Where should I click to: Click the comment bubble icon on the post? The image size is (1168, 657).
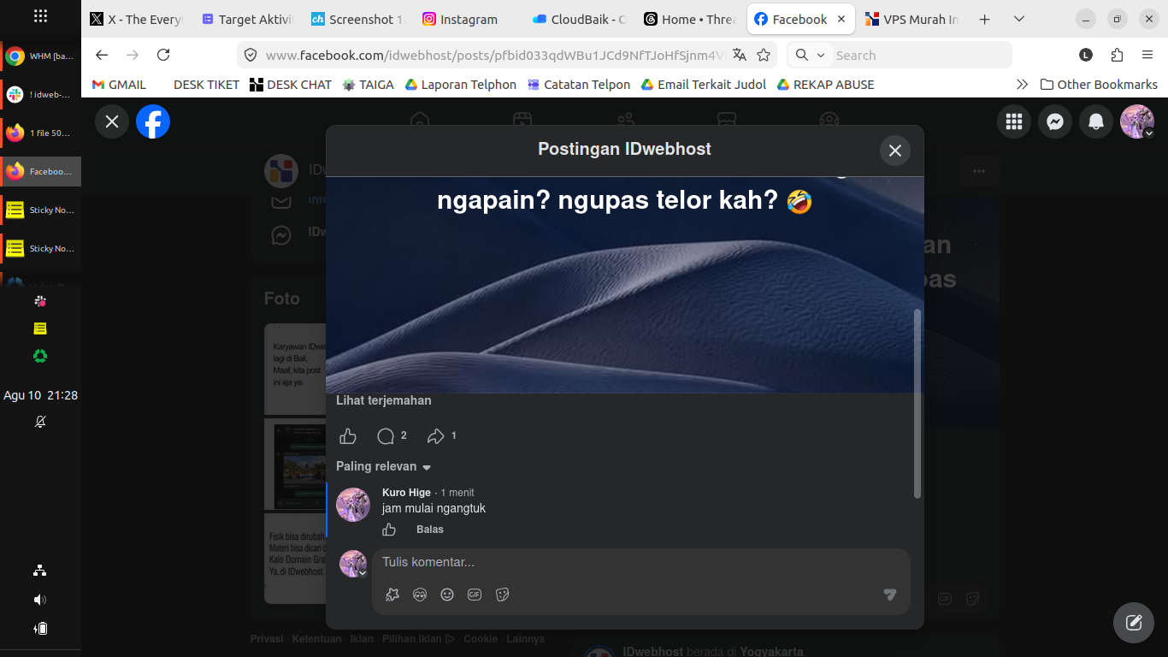(386, 436)
